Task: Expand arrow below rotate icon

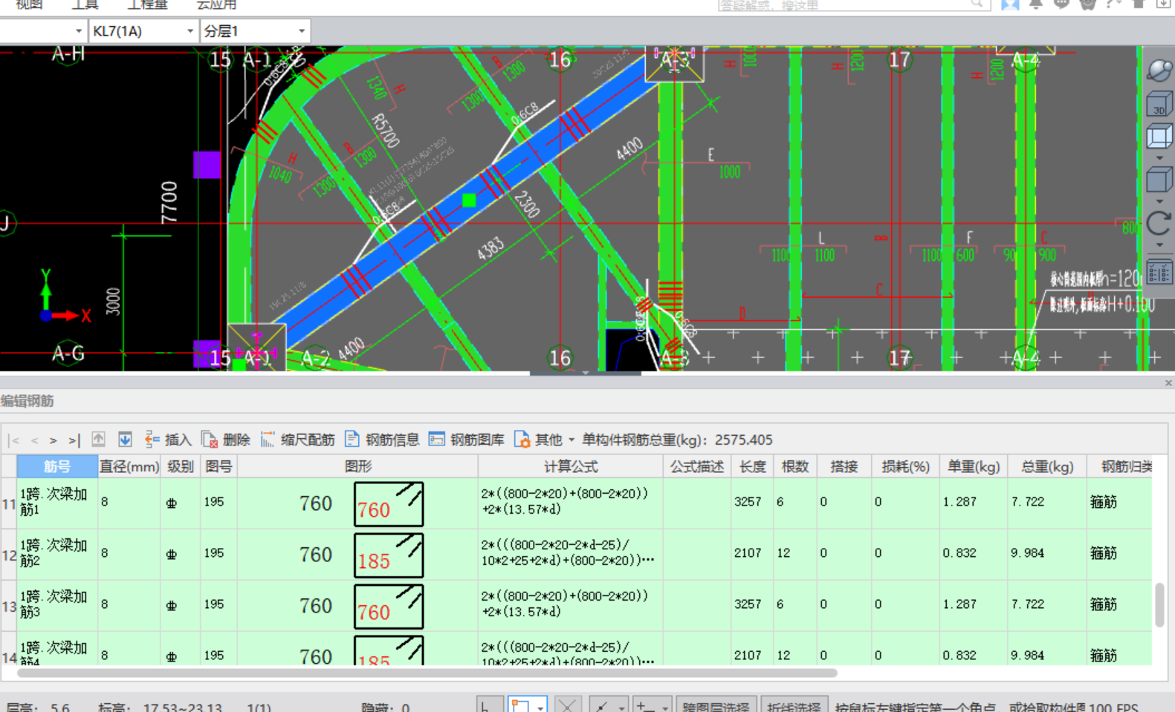Action: tap(1159, 244)
